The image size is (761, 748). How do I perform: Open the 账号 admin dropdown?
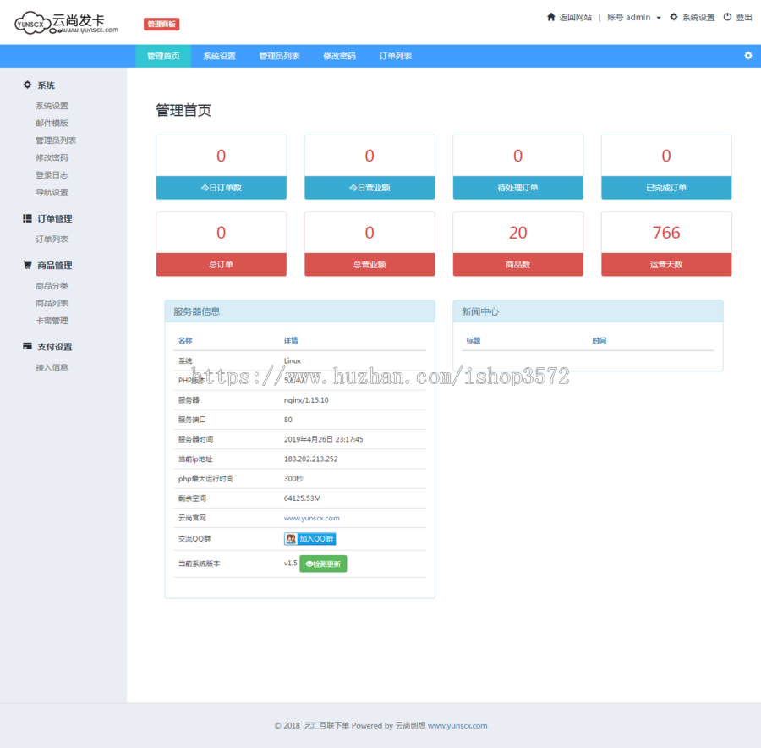tap(634, 18)
